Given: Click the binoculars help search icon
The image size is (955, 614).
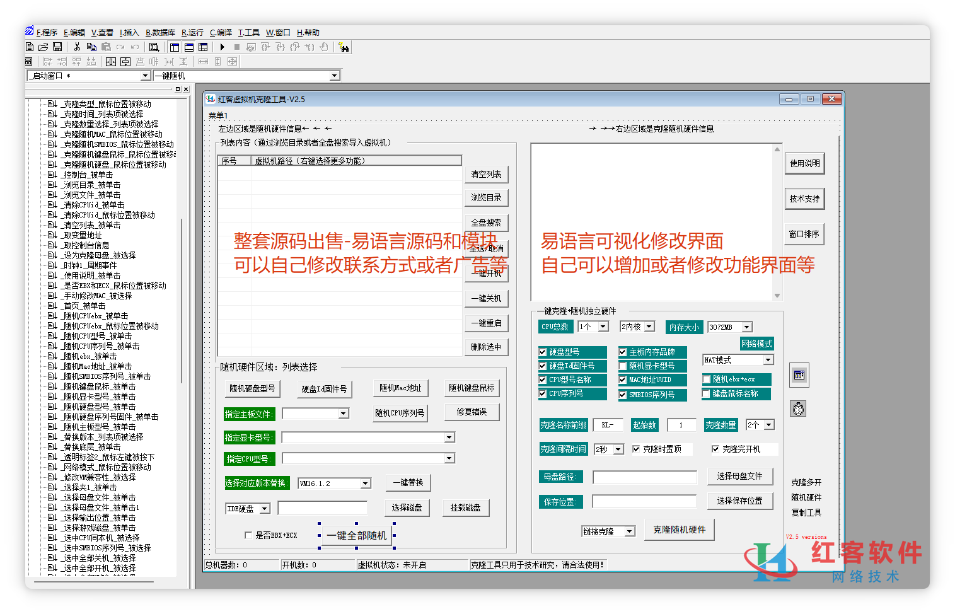Looking at the screenshot, I should coord(343,47).
